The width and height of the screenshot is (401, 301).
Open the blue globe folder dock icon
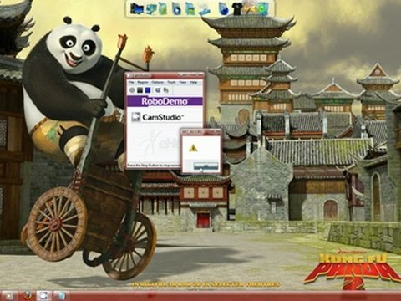coord(224,8)
